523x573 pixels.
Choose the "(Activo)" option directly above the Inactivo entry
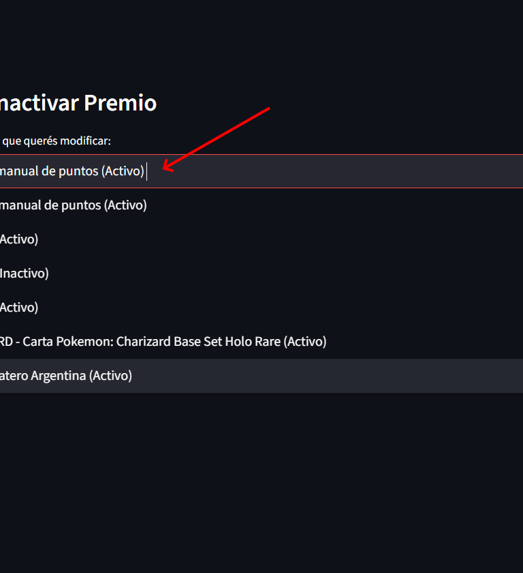coord(19,239)
